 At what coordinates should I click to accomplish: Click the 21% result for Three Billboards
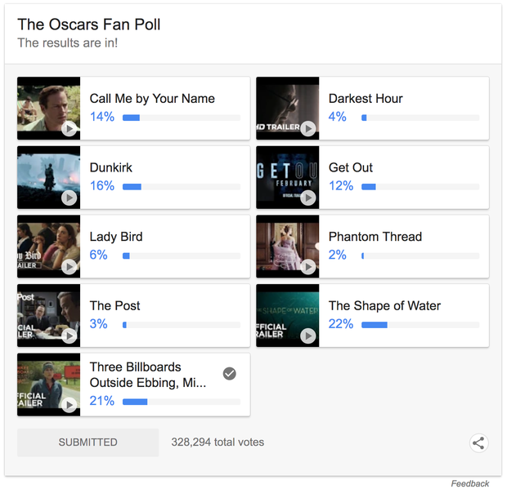[102, 401]
